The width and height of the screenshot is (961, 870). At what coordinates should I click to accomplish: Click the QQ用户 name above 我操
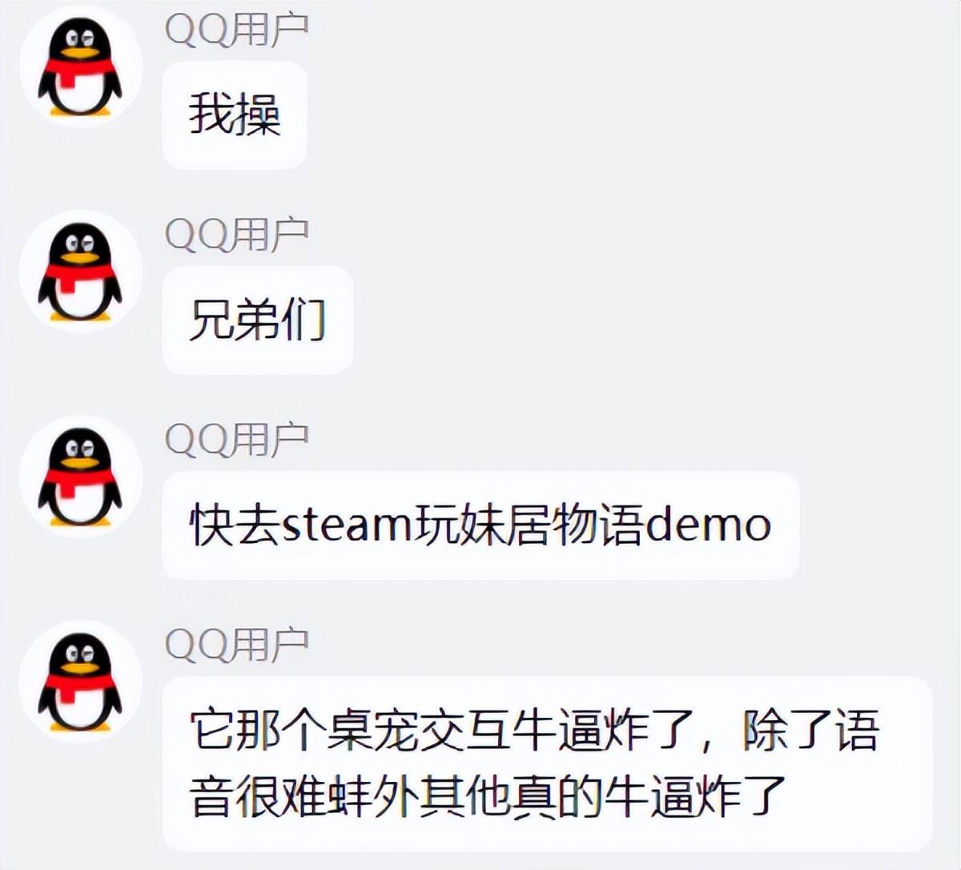237,29
